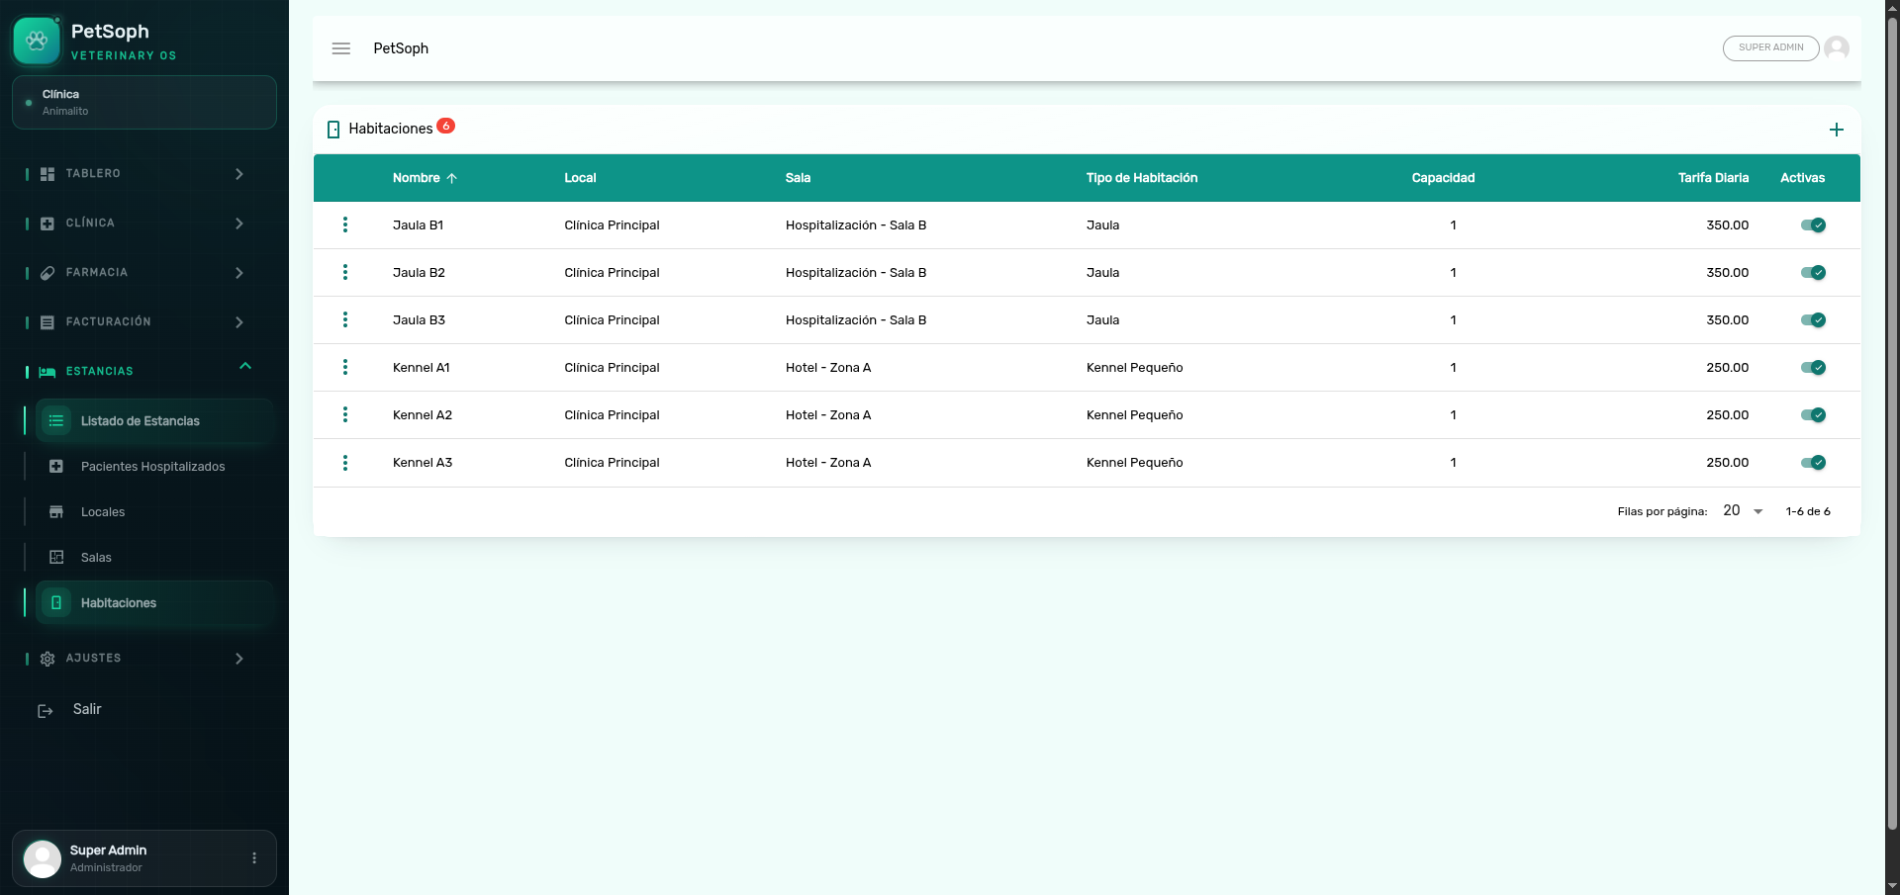
Task: Click the Farmacia pill icon
Action: (47, 273)
